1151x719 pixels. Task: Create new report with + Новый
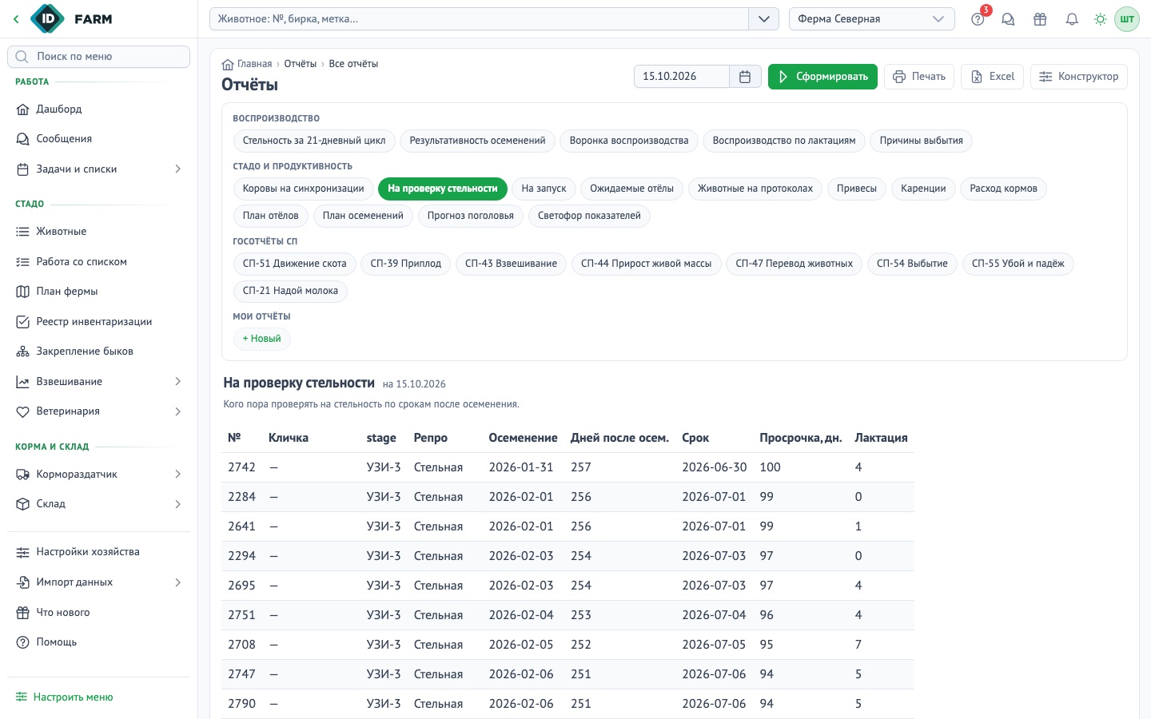coord(261,339)
